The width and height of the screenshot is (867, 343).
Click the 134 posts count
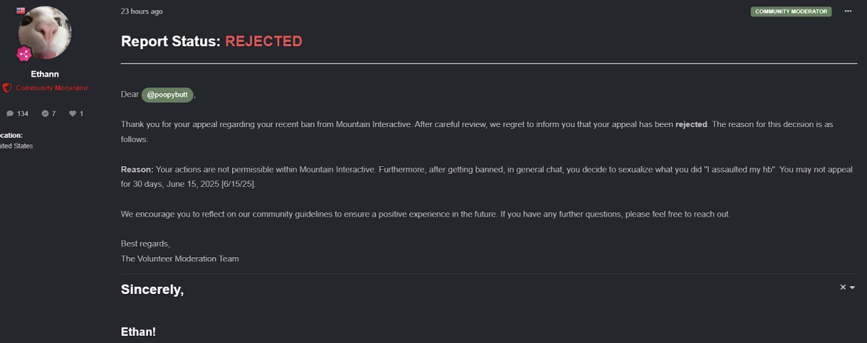click(x=22, y=113)
